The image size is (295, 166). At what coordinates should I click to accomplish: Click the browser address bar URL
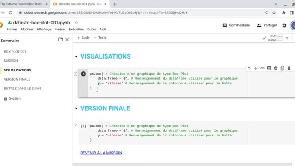pyautogui.click(x=106, y=12)
